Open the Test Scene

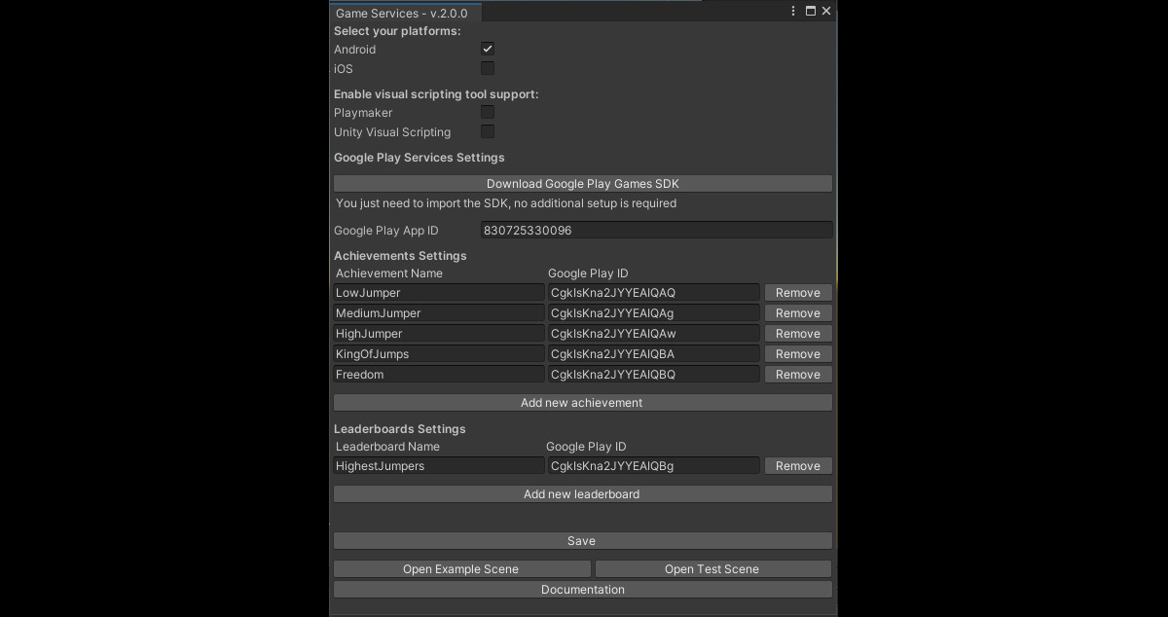tap(713, 569)
